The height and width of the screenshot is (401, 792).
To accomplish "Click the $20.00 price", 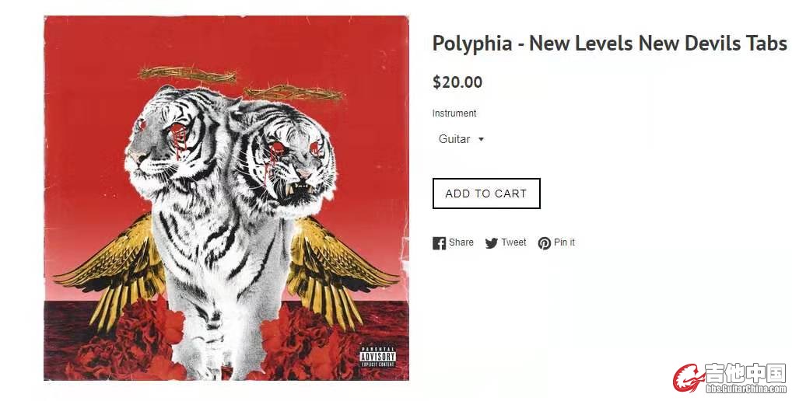I will pos(457,82).
